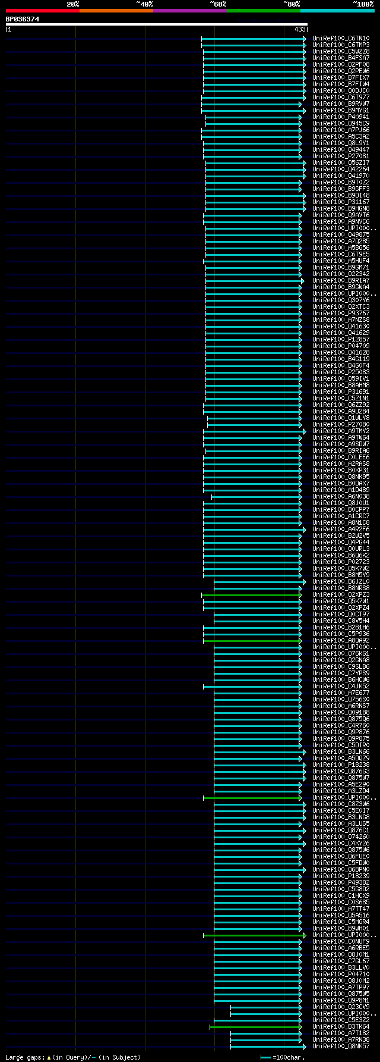This screenshot has height=1062, width=380.
Task: Open hit UniRef100_P12857
Action: [x=341, y=339]
